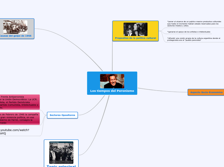Select the Propositos de la politica cultural node
The image size is (224, 167).
tap(135, 31)
